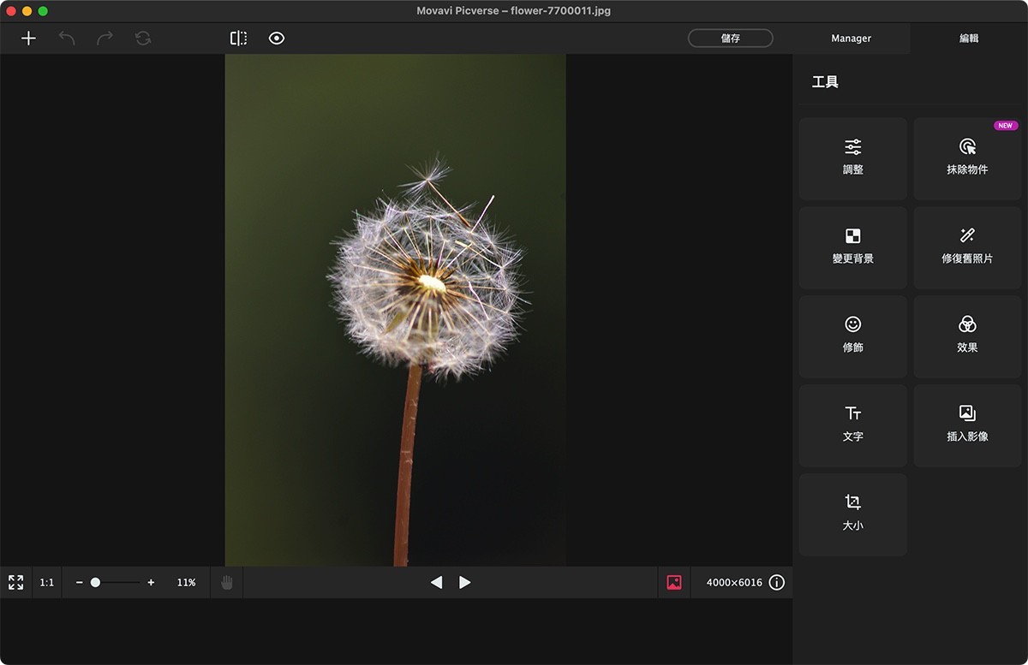Select the 抹除物件 object eraser tool
The image size is (1028, 665).
pyautogui.click(x=967, y=157)
